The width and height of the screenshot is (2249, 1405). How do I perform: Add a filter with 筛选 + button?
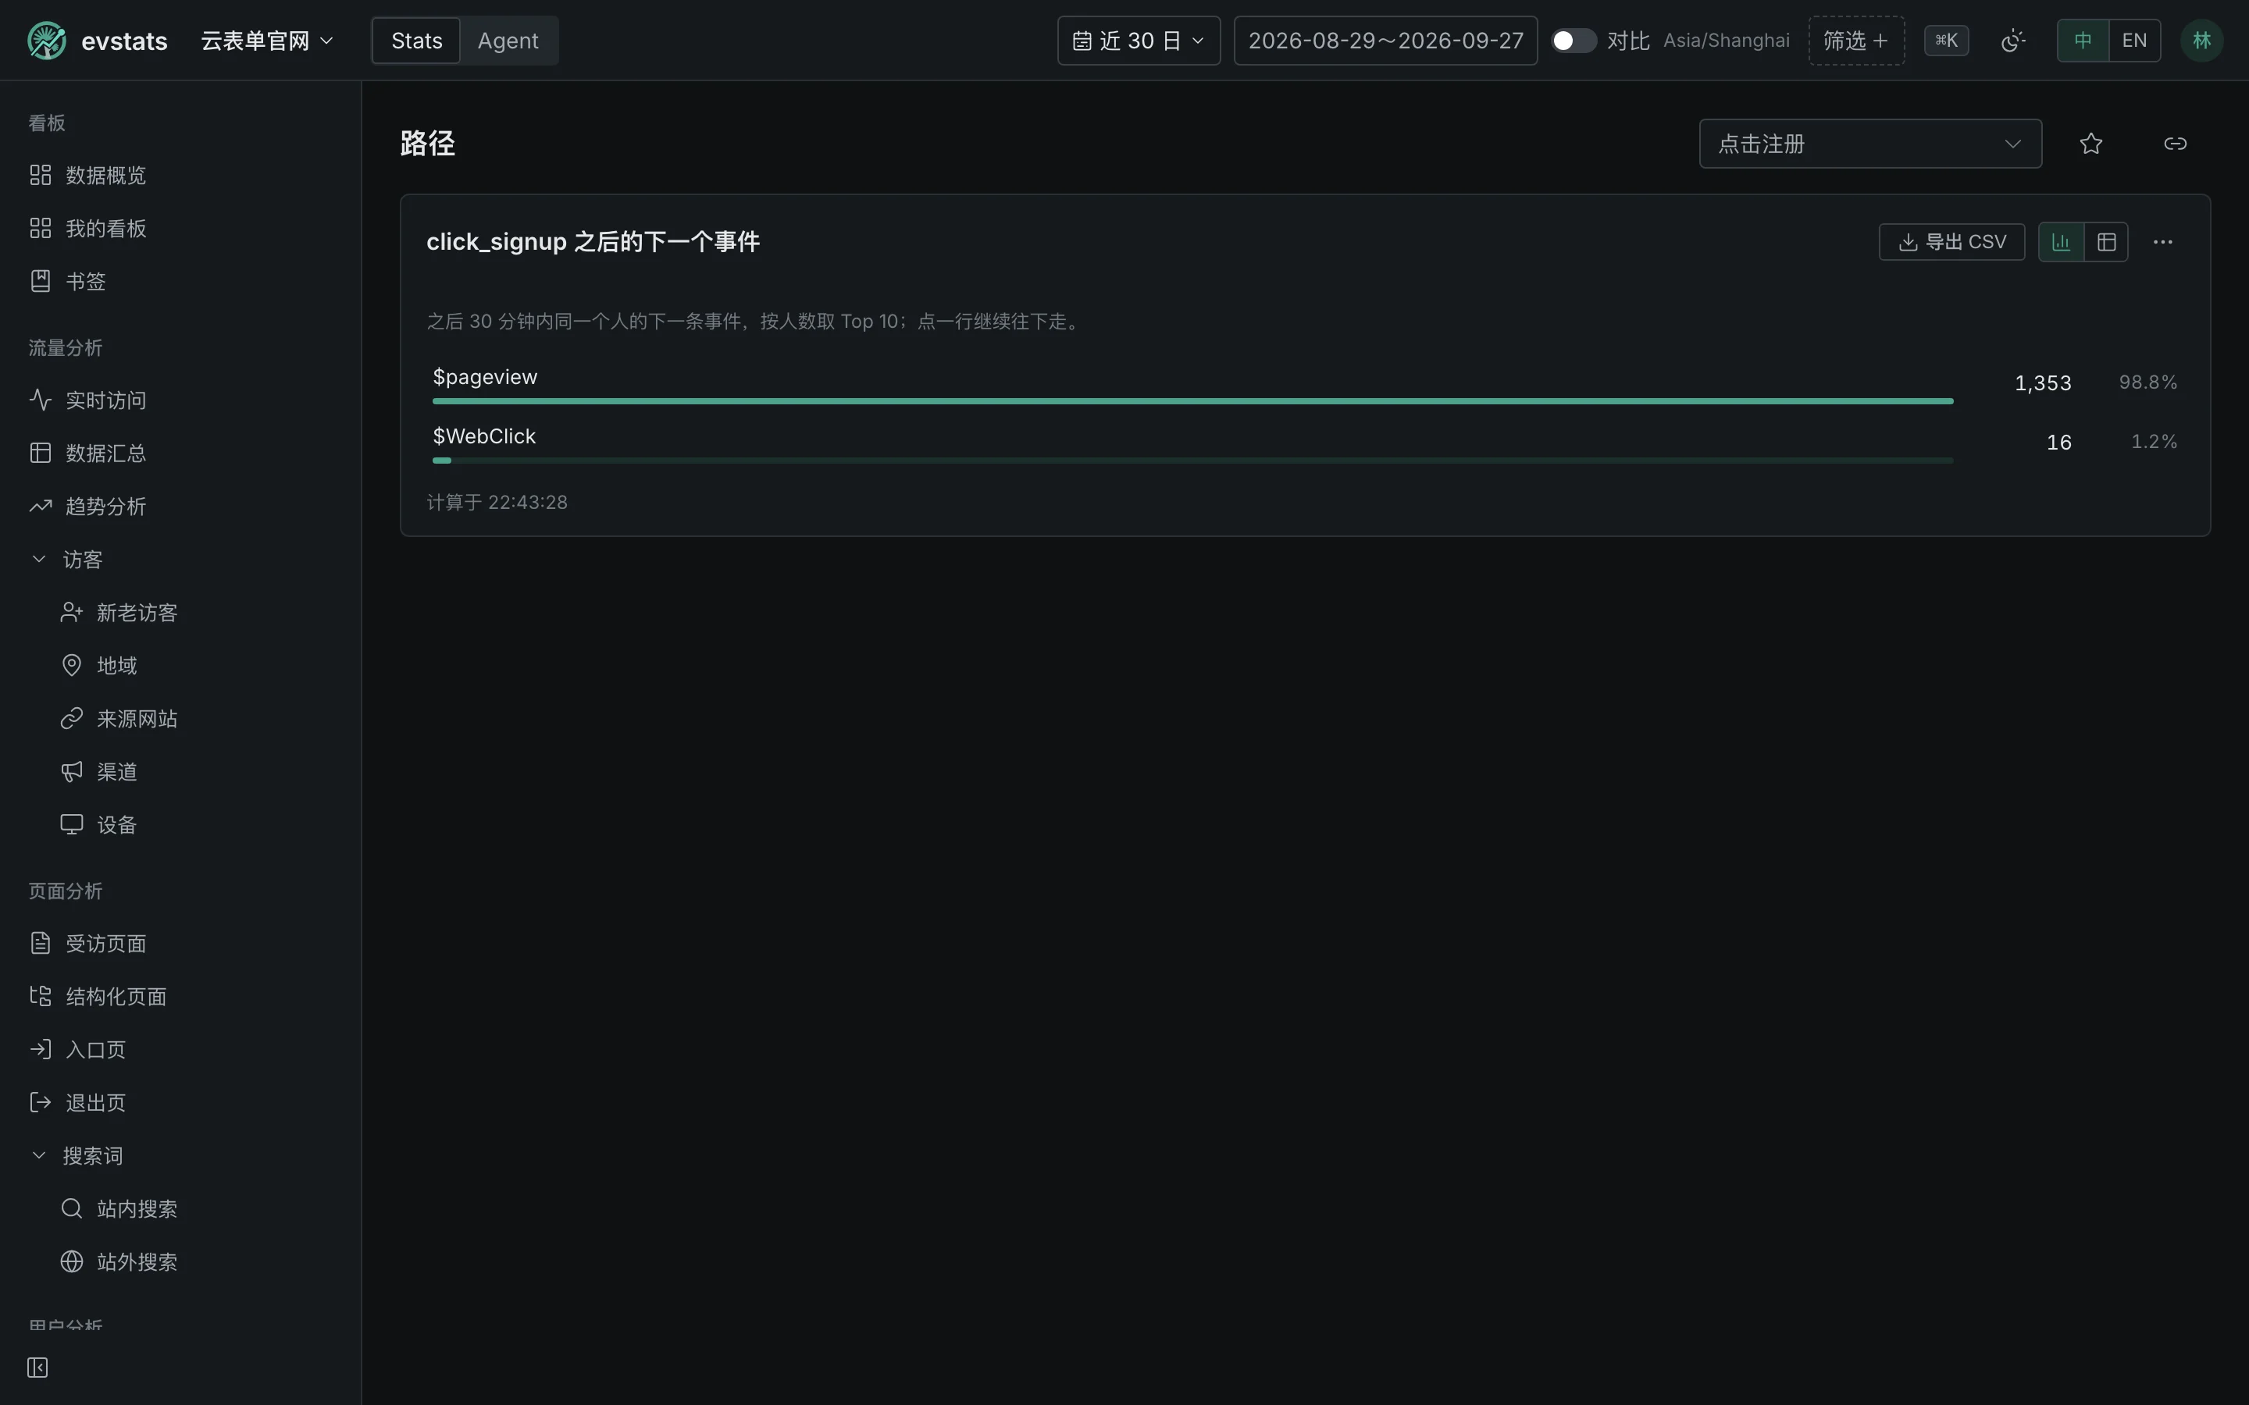[x=1856, y=41]
